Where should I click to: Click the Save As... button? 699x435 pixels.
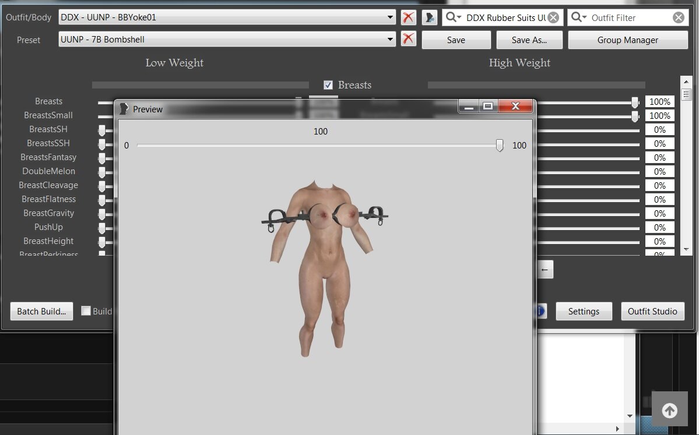click(529, 40)
